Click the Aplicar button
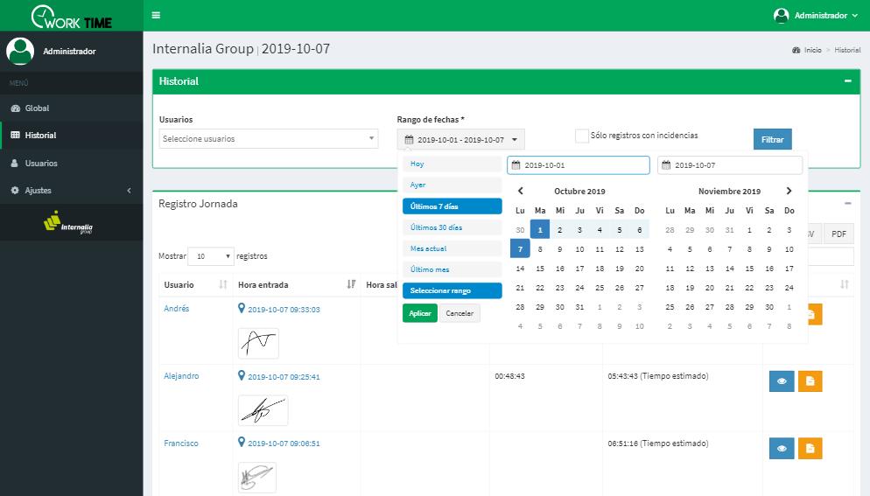870x496 pixels. [419, 313]
